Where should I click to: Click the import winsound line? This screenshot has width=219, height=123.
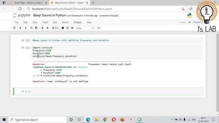pos(42,48)
